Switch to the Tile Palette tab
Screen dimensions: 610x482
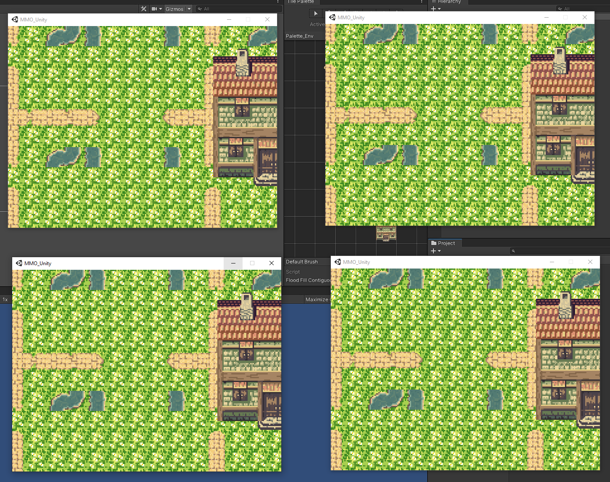pos(301,2)
